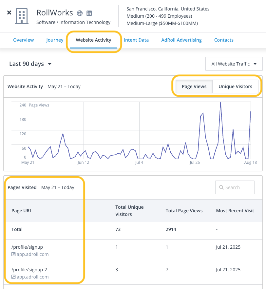Viewport: 266px width, 289px height.
Task: Open external link icon beside /profile/signup
Action: 13,254
